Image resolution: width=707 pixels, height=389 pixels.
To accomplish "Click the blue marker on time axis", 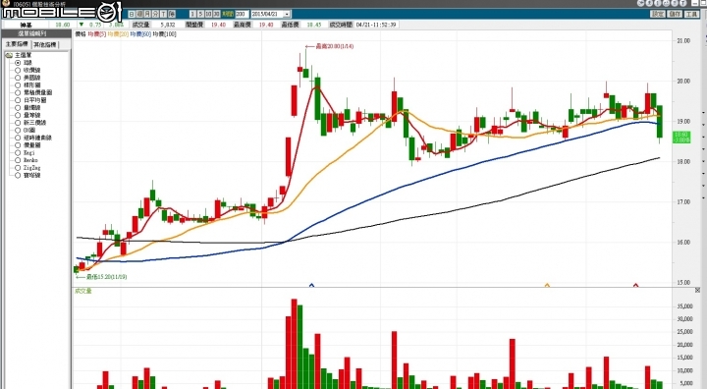I will (311, 285).
